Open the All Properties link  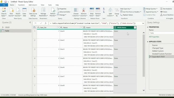(154, 37)
